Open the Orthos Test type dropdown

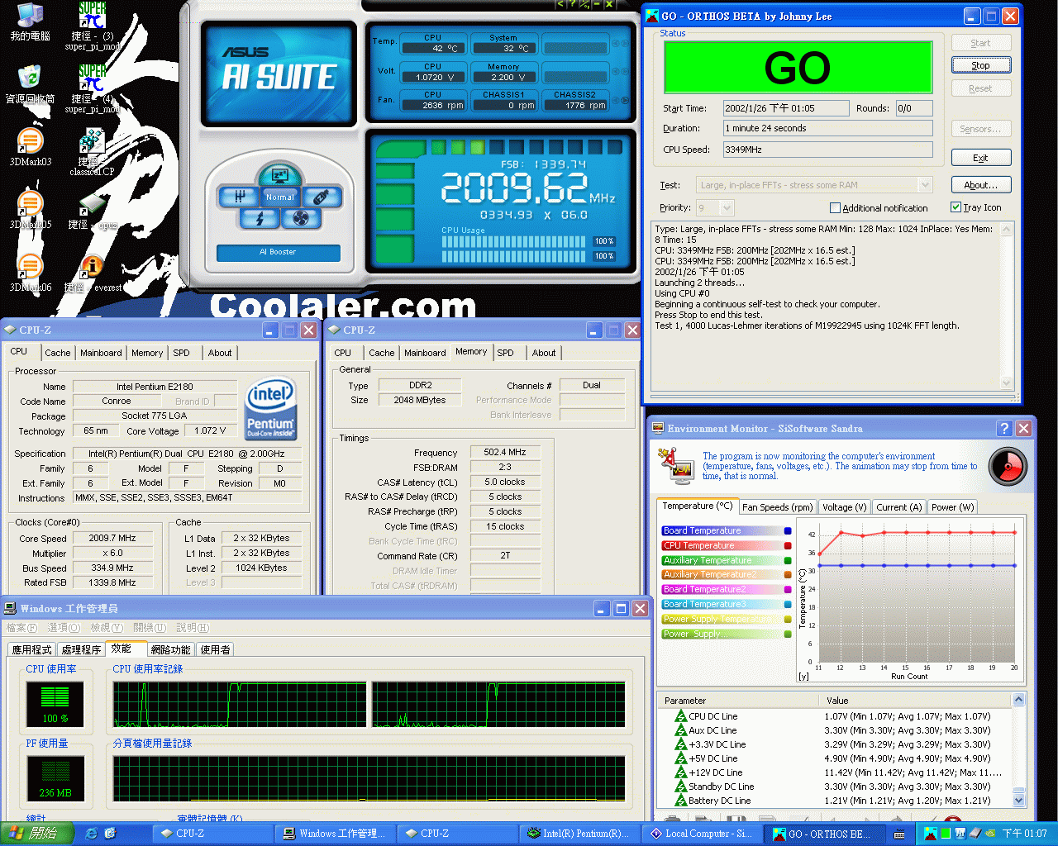coord(925,185)
